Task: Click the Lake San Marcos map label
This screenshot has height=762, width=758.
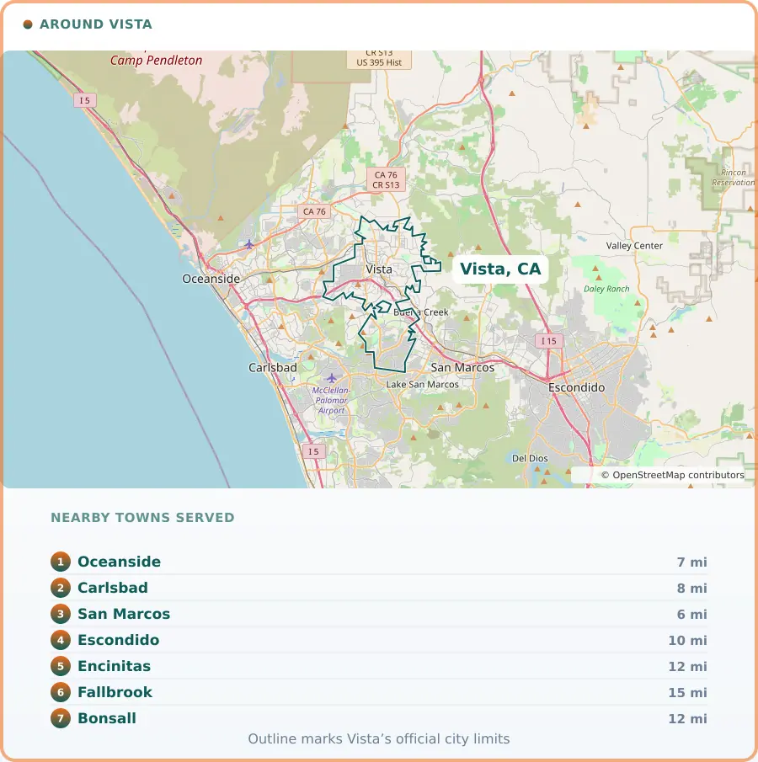Action: pos(422,385)
